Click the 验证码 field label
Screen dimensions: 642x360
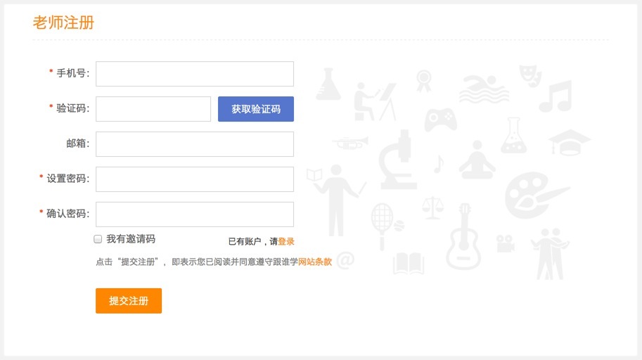[72, 108]
